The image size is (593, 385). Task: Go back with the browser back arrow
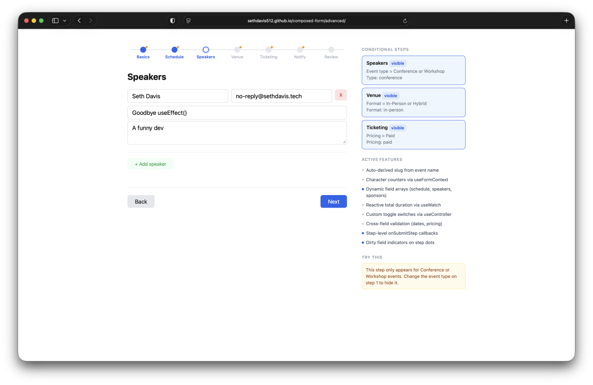point(79,20)
